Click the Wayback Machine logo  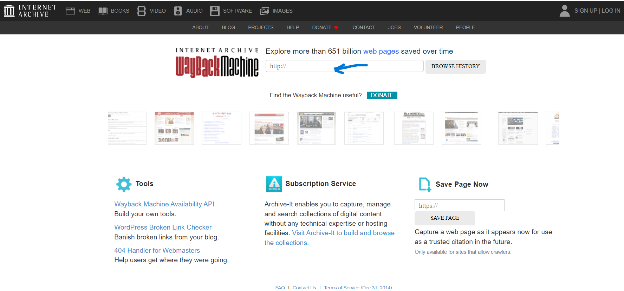point(217,63)
